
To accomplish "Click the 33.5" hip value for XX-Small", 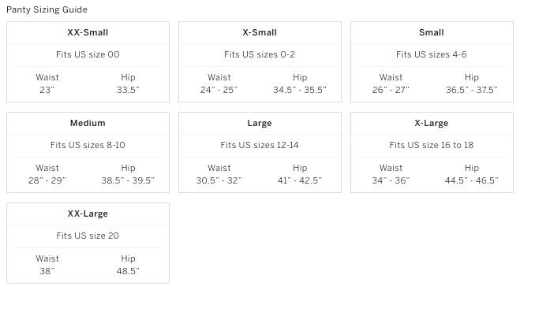I will coord(128,90).
